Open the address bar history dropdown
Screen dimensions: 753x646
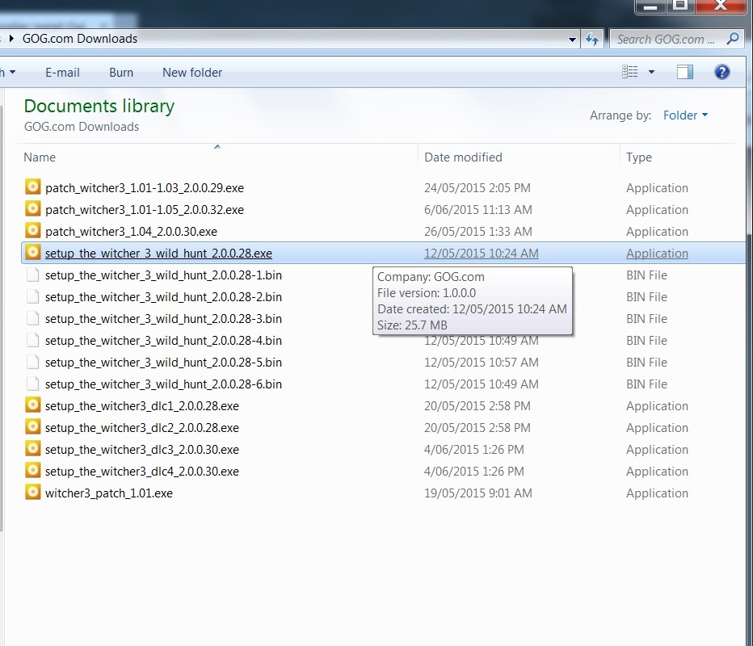[572, 40]
